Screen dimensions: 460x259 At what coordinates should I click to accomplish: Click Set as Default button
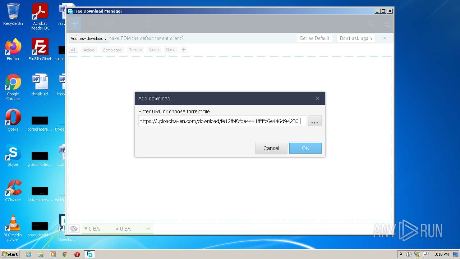pos(314,38)
